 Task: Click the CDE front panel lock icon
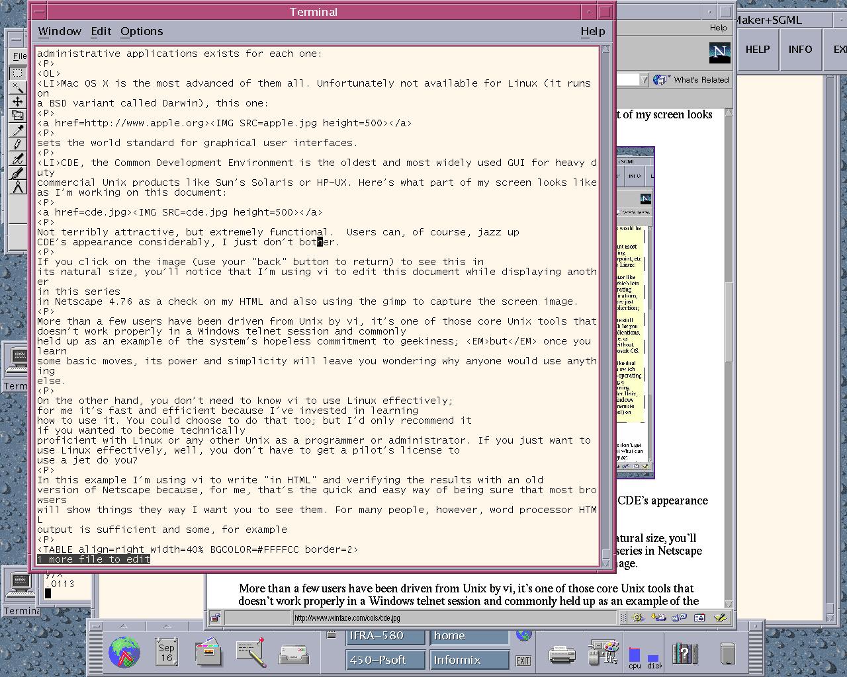tap(331, 635)
